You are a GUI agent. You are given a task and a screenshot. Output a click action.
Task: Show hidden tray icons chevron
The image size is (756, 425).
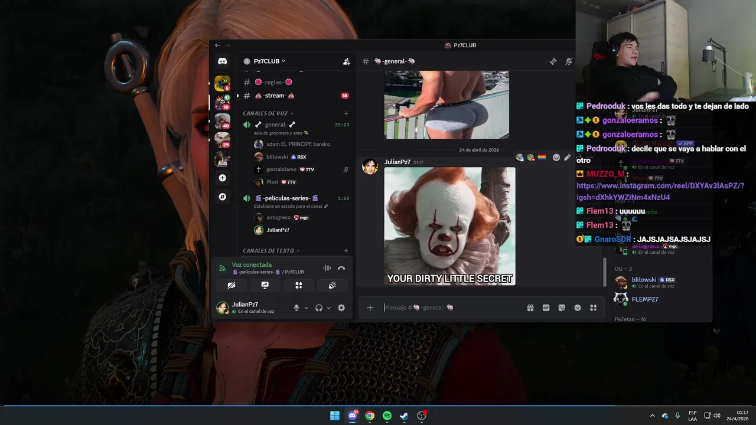(652, 416)
